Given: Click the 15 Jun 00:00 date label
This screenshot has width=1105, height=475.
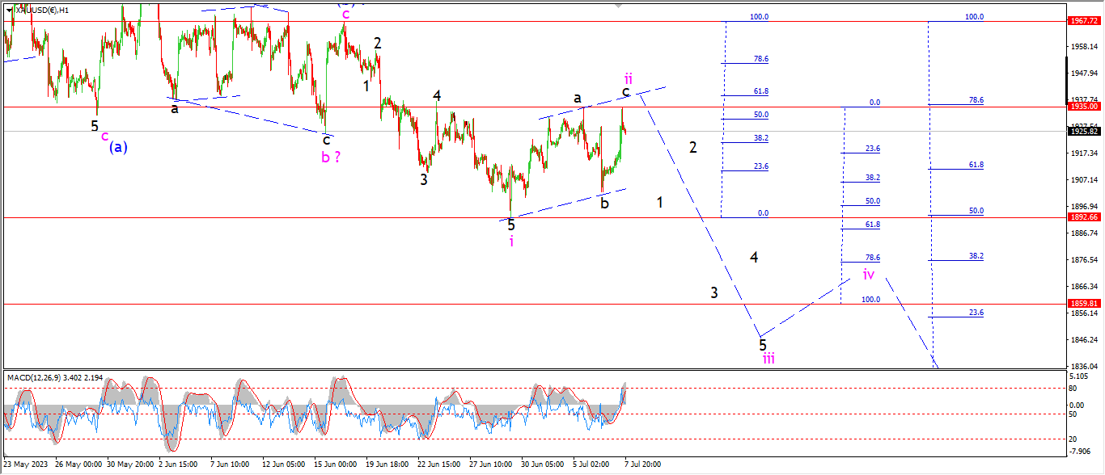Looking at the screenshot, I should coord(335,464).
